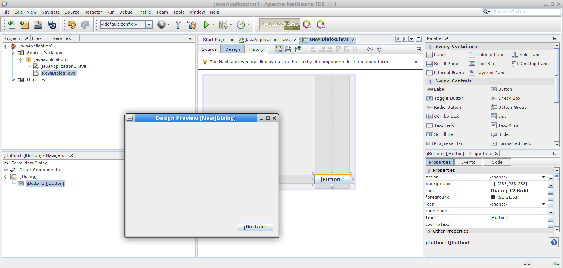Open the Run Project dropdown arrow

pos(213,25)
